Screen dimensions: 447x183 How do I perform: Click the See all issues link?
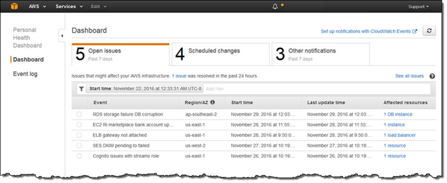click(409, 76)
